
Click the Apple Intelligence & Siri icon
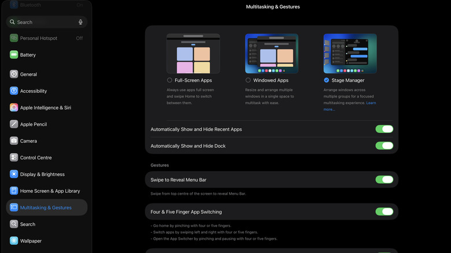pos(14,107)
